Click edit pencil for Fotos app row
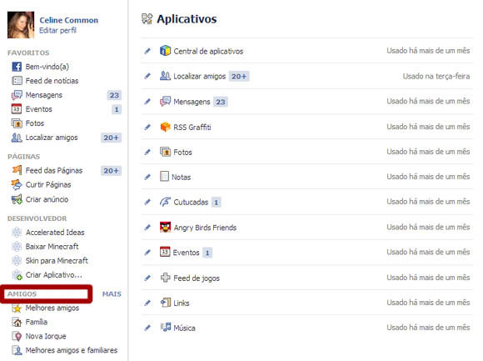Viewport: 483px width, 361px height. 147,152
